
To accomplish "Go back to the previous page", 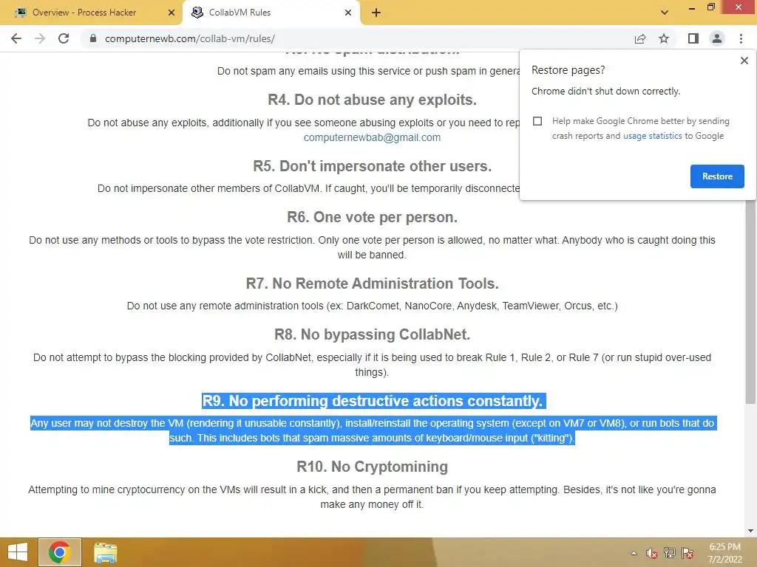I will 16,38.
